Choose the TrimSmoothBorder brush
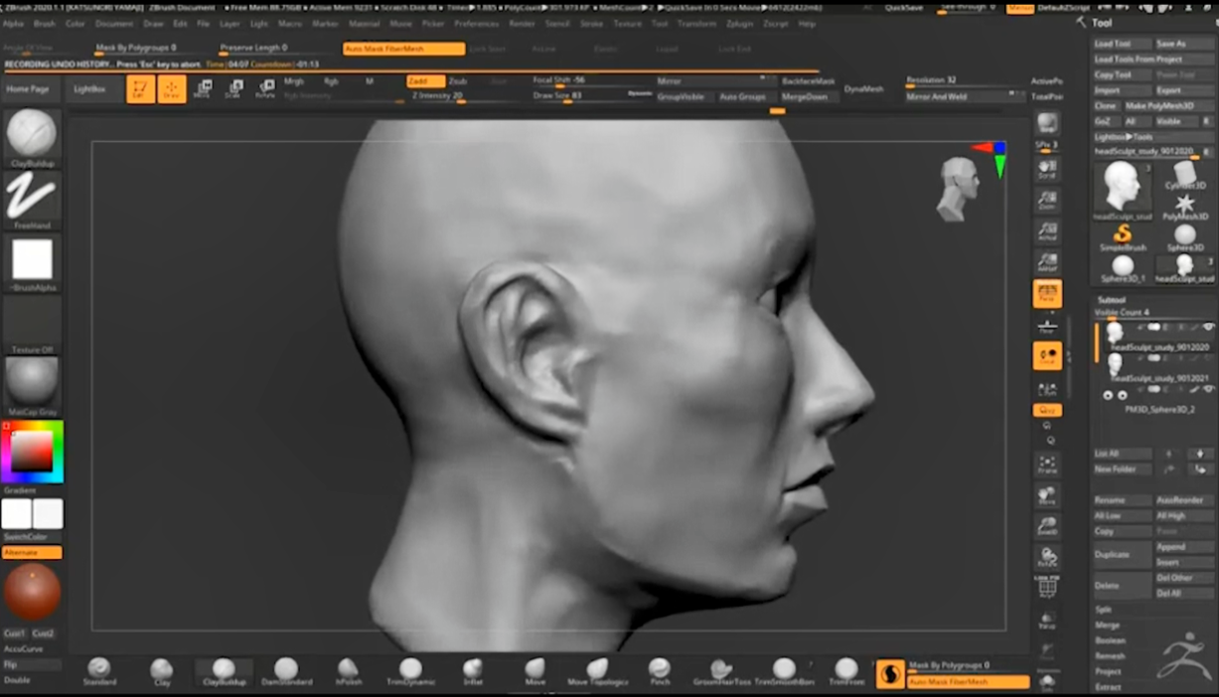 (784, 672)
